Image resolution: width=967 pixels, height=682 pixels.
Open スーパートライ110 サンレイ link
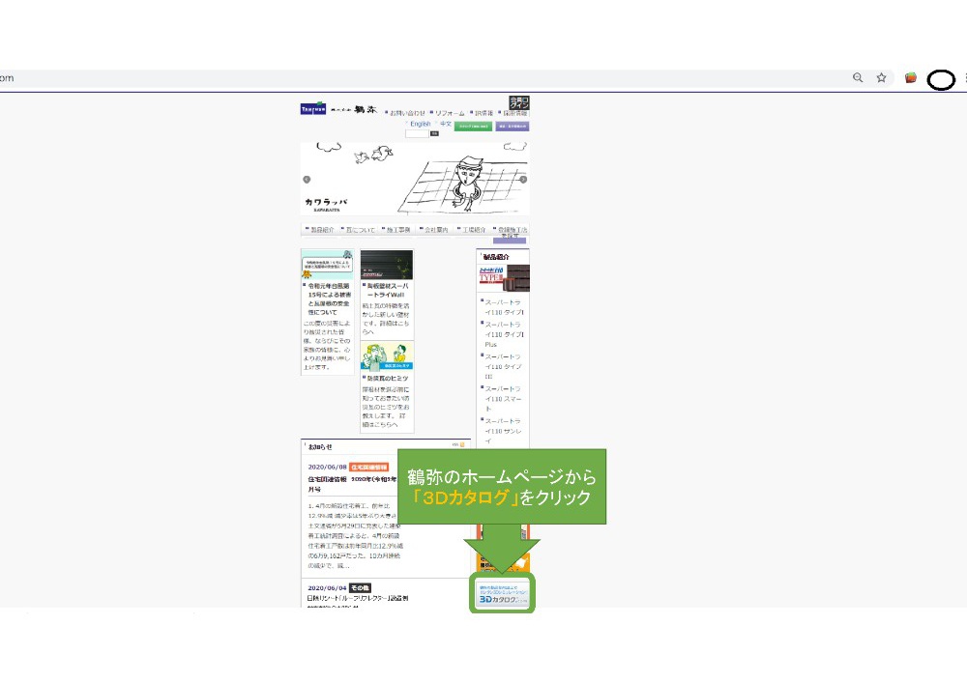(504, 431)
